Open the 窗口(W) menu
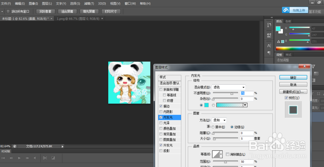The height and width of the screenshot is (167, 324). (130, 4)
